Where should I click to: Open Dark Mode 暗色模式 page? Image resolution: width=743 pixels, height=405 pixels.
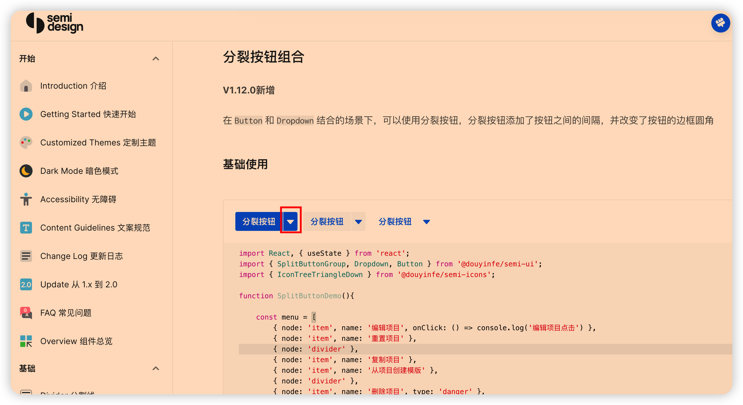tap(79, 171)
